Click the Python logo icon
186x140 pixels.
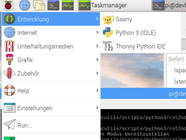108,32
